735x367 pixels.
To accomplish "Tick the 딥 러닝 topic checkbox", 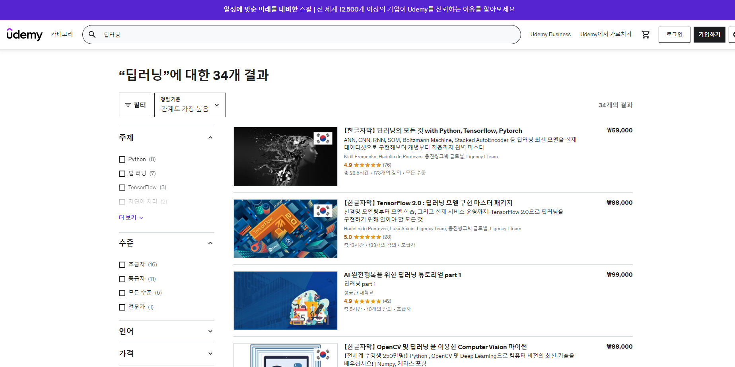I will (x=122, y=174).
